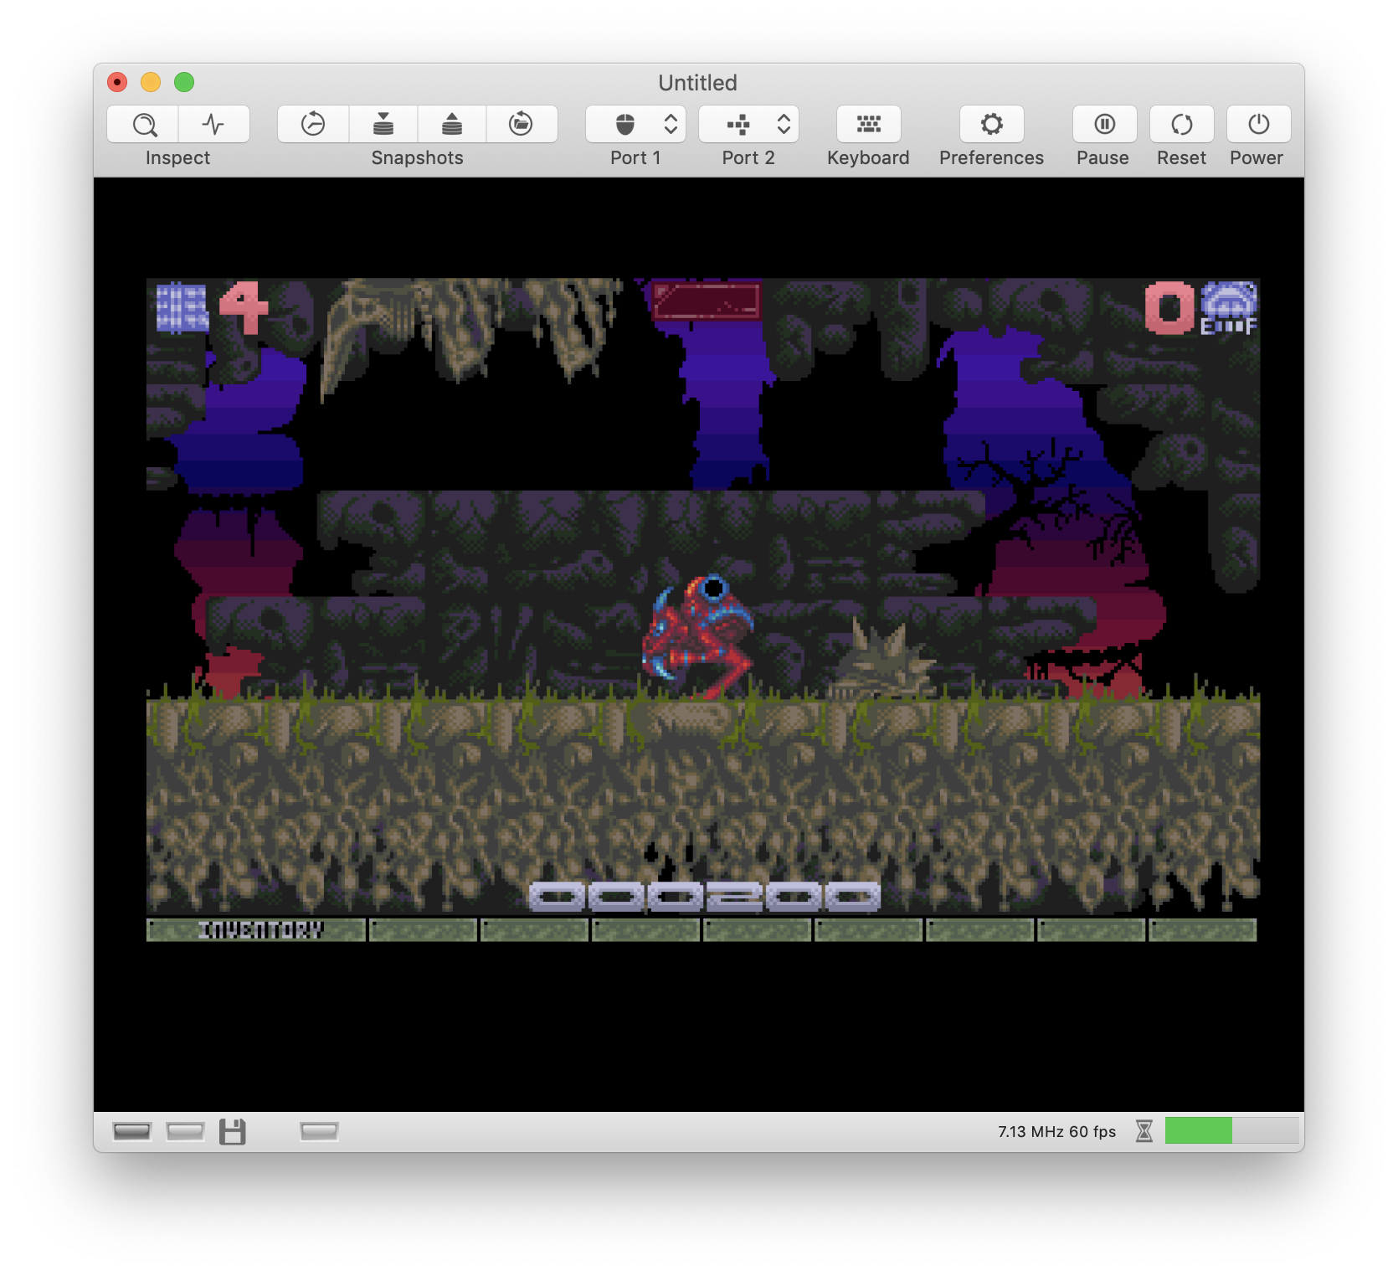
Task: Toggle the Power button
Action: (1259, 125)
